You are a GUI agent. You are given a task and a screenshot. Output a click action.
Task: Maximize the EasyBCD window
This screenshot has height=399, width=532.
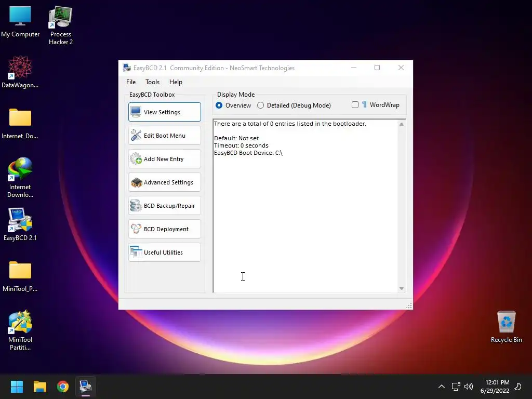377,68
